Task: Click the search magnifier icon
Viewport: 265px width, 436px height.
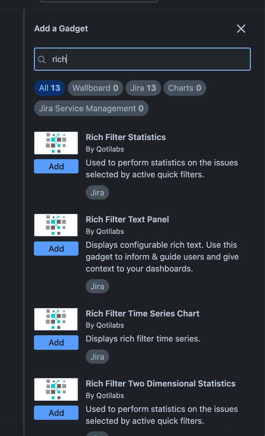Action: click(x=41, y=59)
